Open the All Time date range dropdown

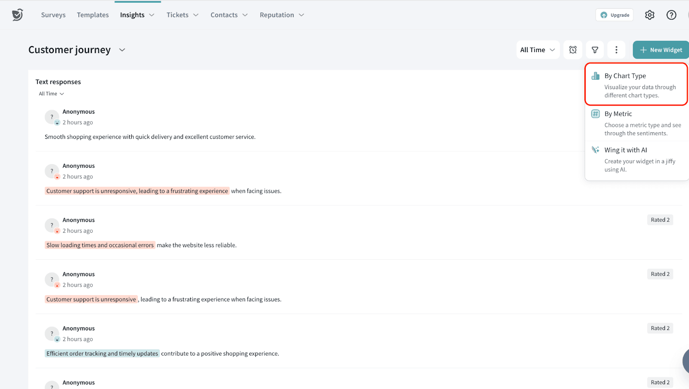coord(537,50)
